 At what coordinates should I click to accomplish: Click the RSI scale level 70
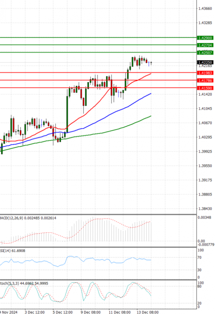point(199,257)
